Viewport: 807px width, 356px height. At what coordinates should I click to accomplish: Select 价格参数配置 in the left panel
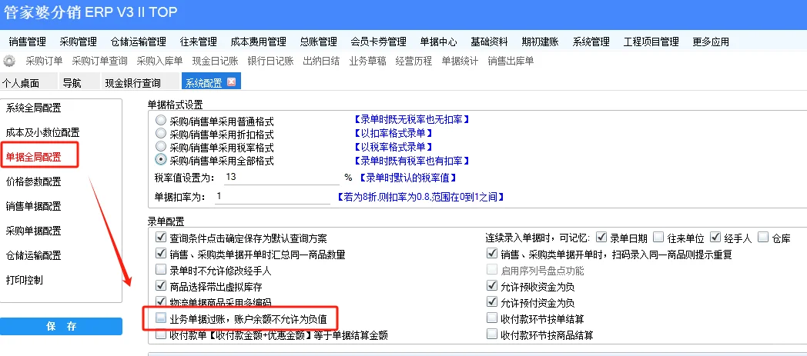tap(33, 182)
